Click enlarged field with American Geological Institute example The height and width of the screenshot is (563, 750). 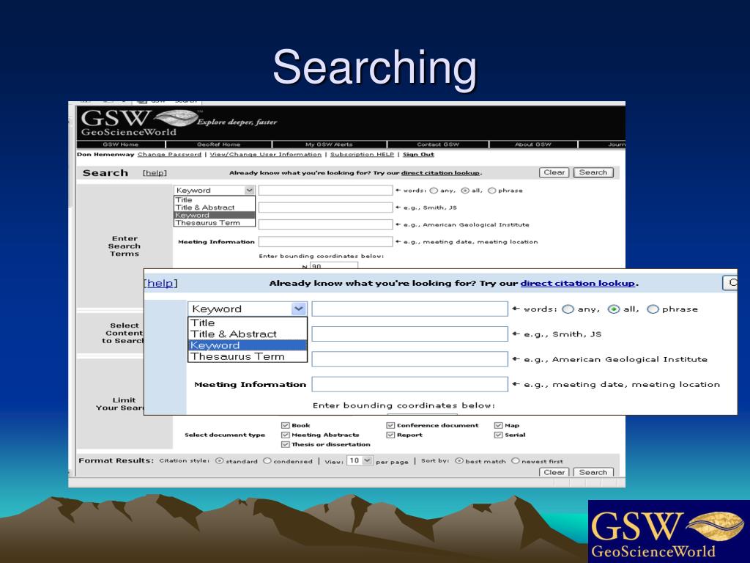[x=410, y=358]
